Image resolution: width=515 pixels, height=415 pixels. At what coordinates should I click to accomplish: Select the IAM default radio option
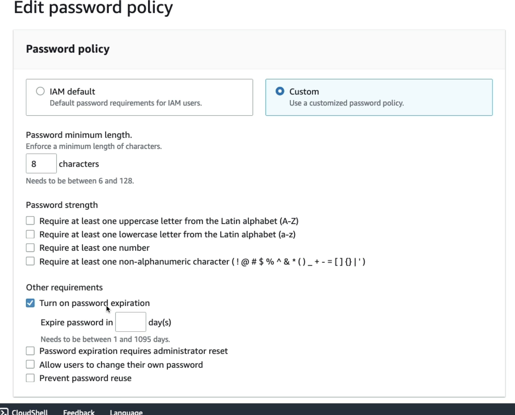tap(40, 91)
